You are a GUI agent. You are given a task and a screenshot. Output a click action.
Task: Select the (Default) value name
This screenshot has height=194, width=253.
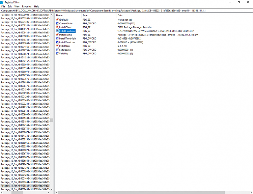click(x=64, y=20)
